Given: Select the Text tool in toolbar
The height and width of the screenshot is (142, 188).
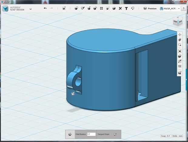Looking at the screenshot, I should 126,8.
